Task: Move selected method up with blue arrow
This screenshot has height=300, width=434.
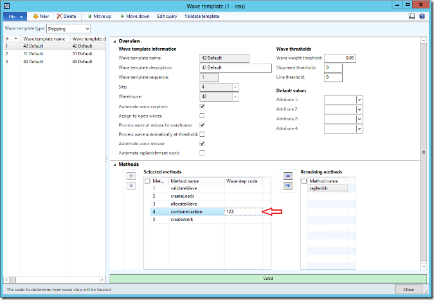Action: click(x=131, y=175)
